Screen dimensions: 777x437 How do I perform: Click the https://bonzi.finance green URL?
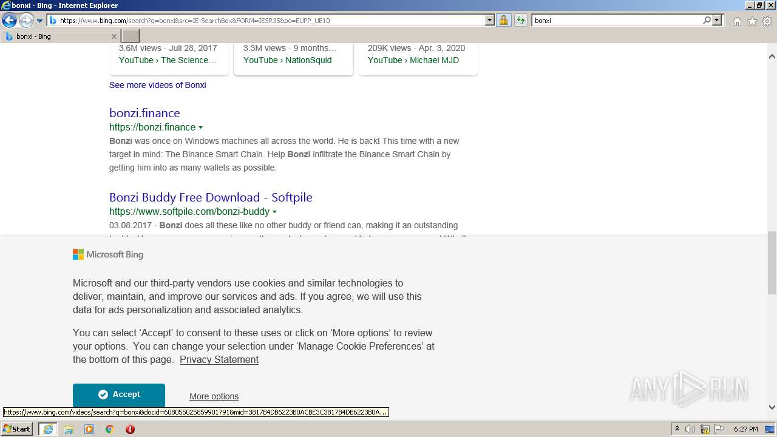pyautogui.click(x=152, y=127)
